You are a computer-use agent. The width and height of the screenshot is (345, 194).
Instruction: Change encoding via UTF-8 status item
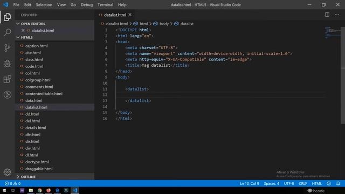(x=289, y=183)
